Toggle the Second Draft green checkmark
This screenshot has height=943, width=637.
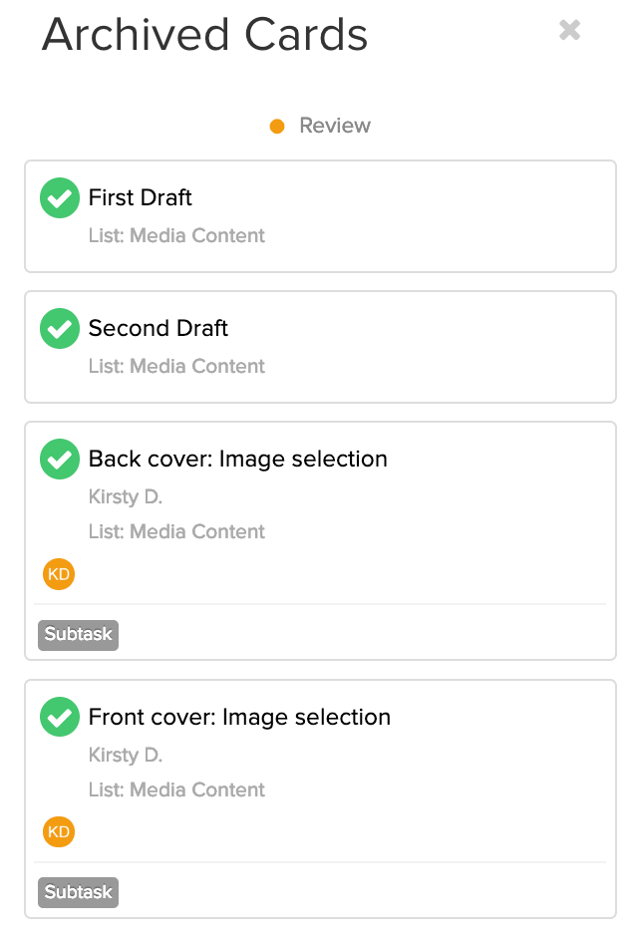[x=60, y=328]
